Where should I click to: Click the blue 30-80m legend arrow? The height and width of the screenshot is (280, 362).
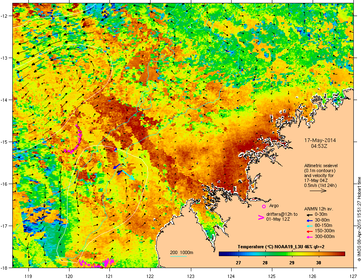click(x=309, y=220)
